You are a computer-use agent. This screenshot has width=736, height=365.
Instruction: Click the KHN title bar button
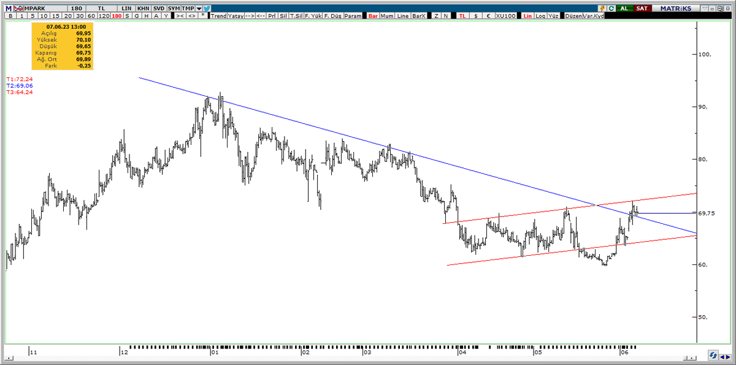[143, 8]
